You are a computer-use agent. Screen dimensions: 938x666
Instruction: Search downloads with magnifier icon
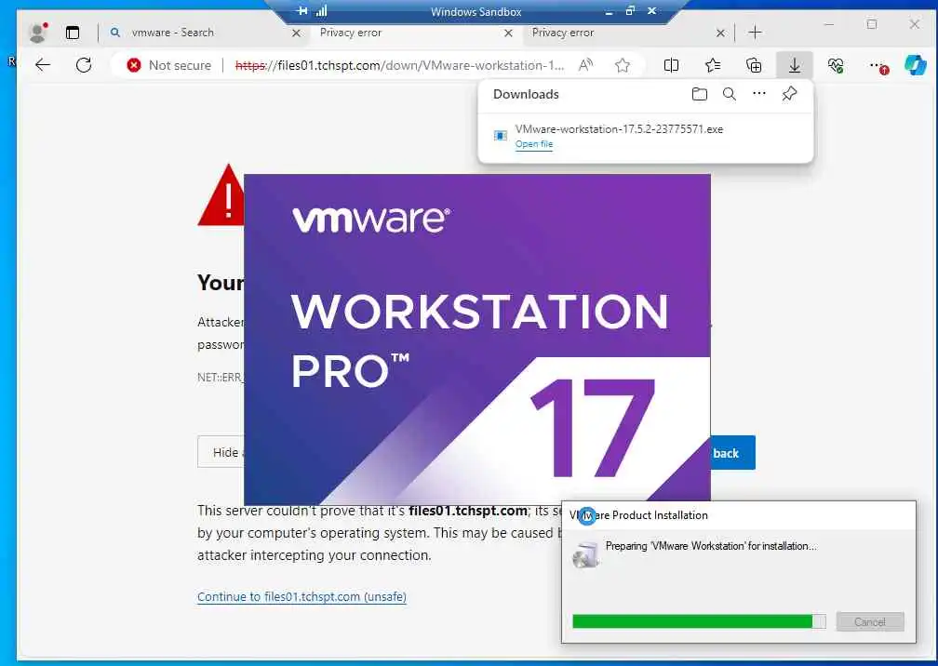point(730,94)
